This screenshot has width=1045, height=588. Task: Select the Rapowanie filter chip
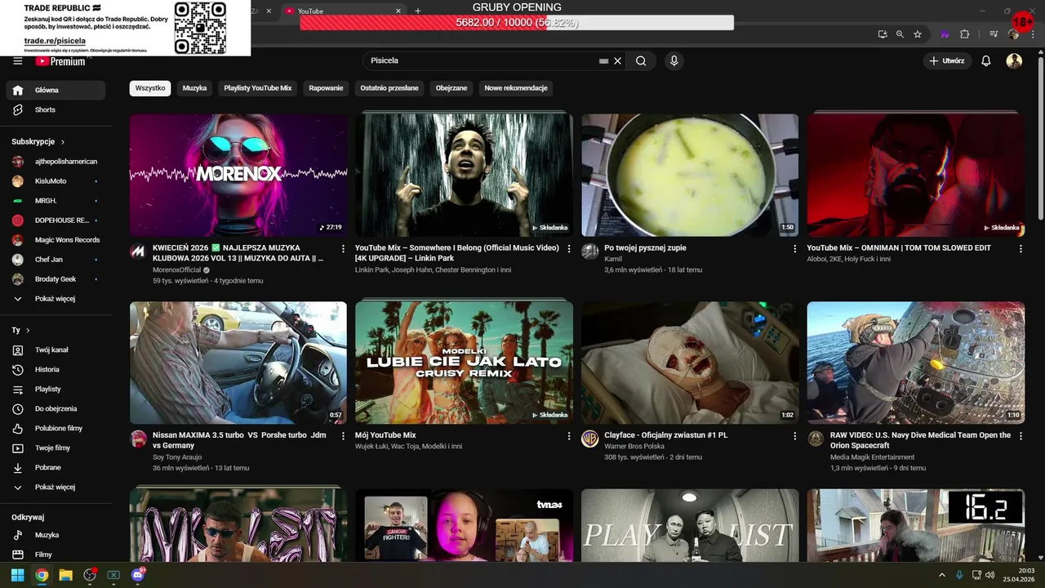pyautogui.click(x=326, y=88)
